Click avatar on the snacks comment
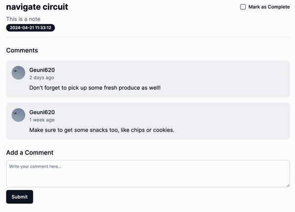This screenshot has height=212, width=295. click(18, 115)
